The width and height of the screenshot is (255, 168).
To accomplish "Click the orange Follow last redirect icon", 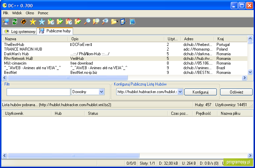I will pos(24,22).
